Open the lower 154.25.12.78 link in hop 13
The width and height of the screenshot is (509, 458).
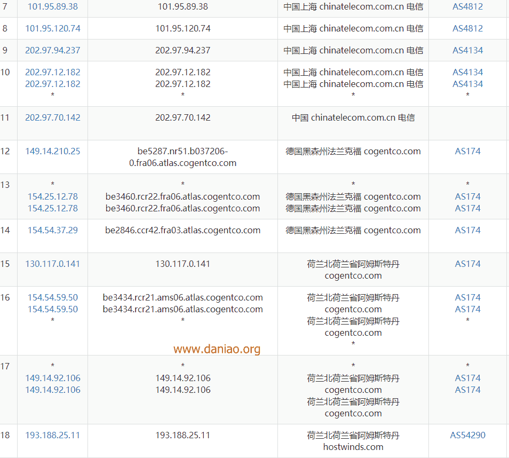click(53, 208)
